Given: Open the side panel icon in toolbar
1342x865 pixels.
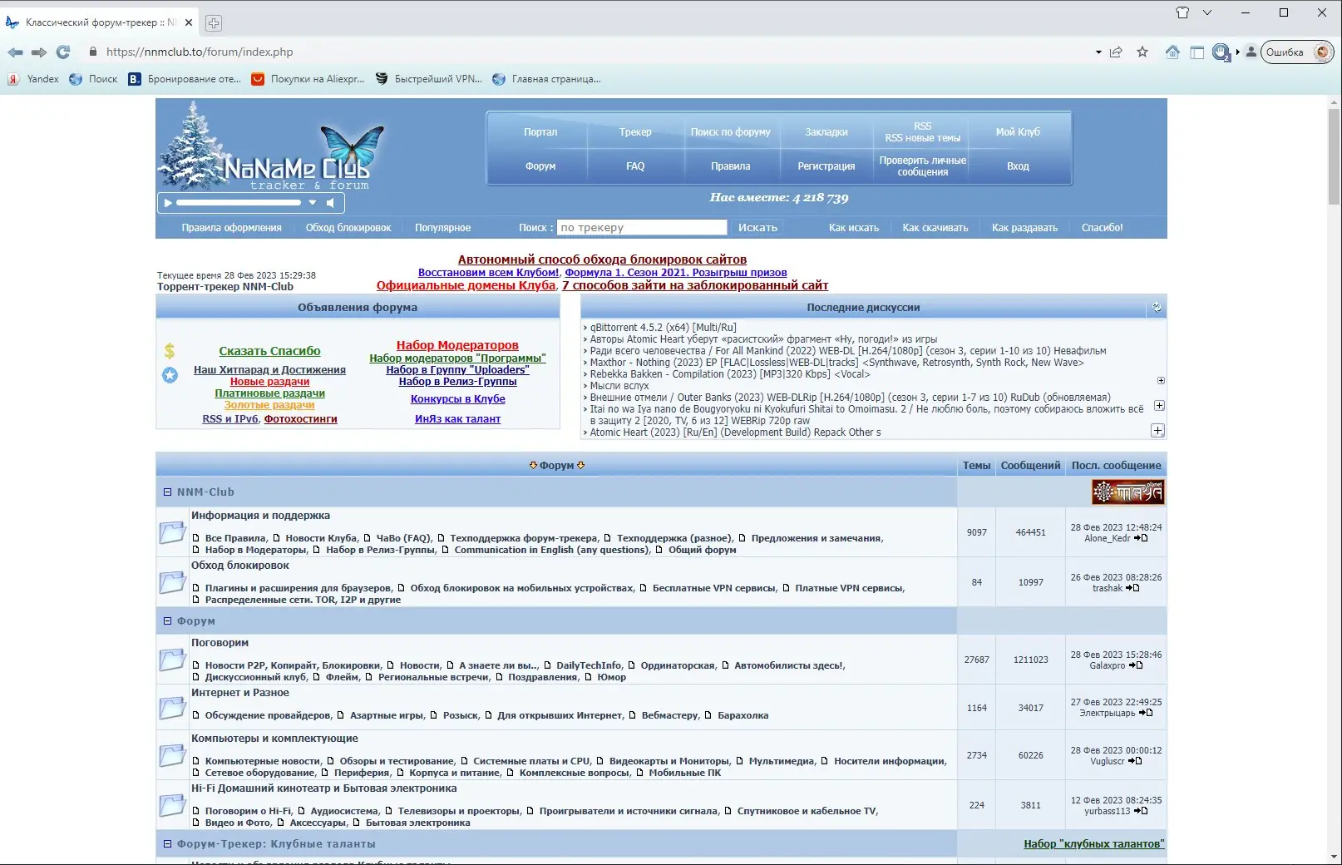Looking at the screenshot, I should [1197, 52].
